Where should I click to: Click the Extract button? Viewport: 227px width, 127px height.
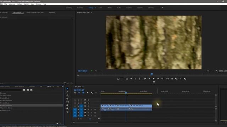[x=172, y=79]
